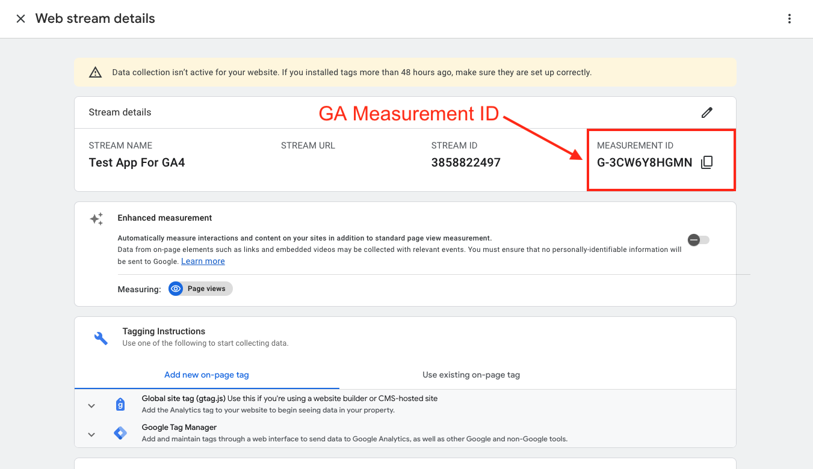813x469 pixels.
Task: Click the Global site tag (gtag.js) heading
Action: click(183, 398)
